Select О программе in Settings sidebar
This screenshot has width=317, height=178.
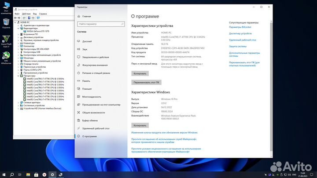pos(101,136)
